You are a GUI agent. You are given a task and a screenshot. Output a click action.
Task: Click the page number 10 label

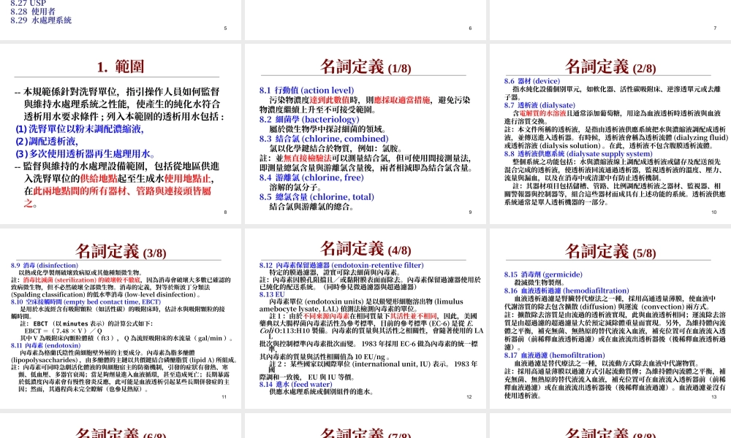pyautogui.click(x=713, y=211)
